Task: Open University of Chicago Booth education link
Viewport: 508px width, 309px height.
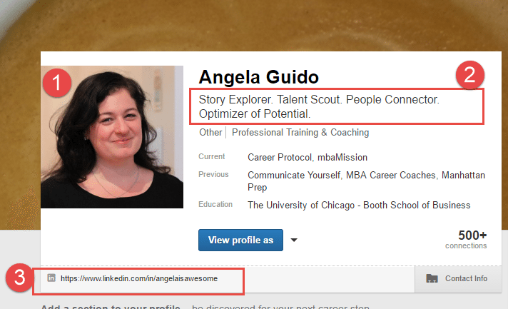Action: click(359, 206)
